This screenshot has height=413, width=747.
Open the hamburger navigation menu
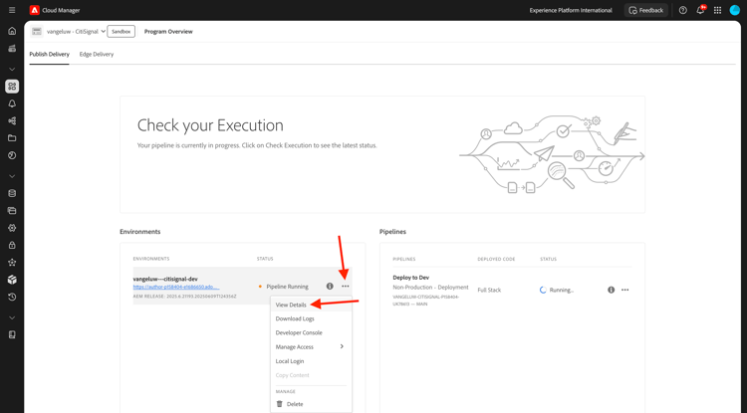pyautogui.click(x=12, y=10)
